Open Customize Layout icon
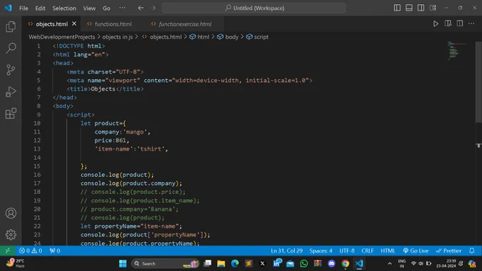This screenshot has height=271, width=482. tap(433, 8)
